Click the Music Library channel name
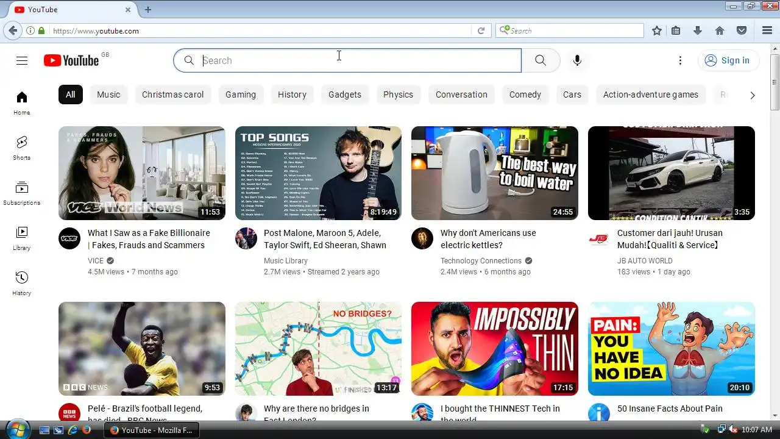The image size is (780, 439). (286, 260)
